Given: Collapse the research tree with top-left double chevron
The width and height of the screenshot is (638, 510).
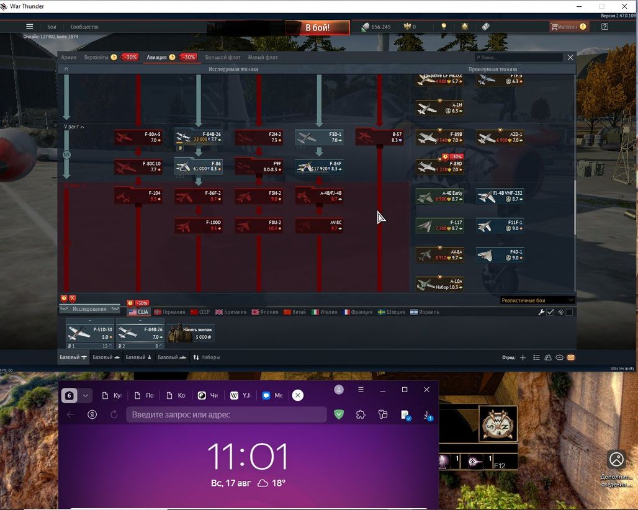Looking at the screenshot, I should click(x=66, y=69).
